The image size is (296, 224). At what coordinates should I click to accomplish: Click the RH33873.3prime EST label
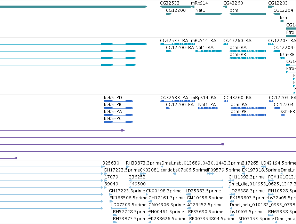144,163
